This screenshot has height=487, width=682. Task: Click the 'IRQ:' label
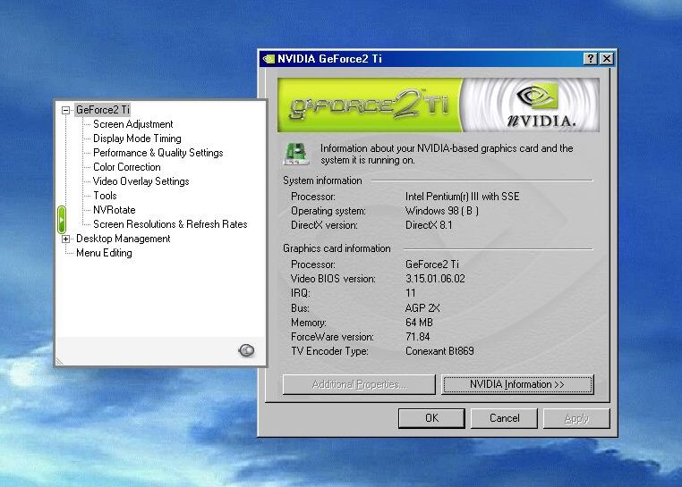point(301,293)
